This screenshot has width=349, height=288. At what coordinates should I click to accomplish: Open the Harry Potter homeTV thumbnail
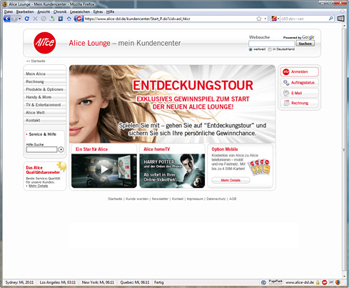point(172,171)
